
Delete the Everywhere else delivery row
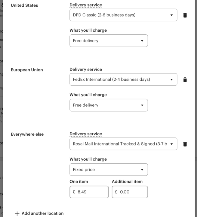(185, 144)
